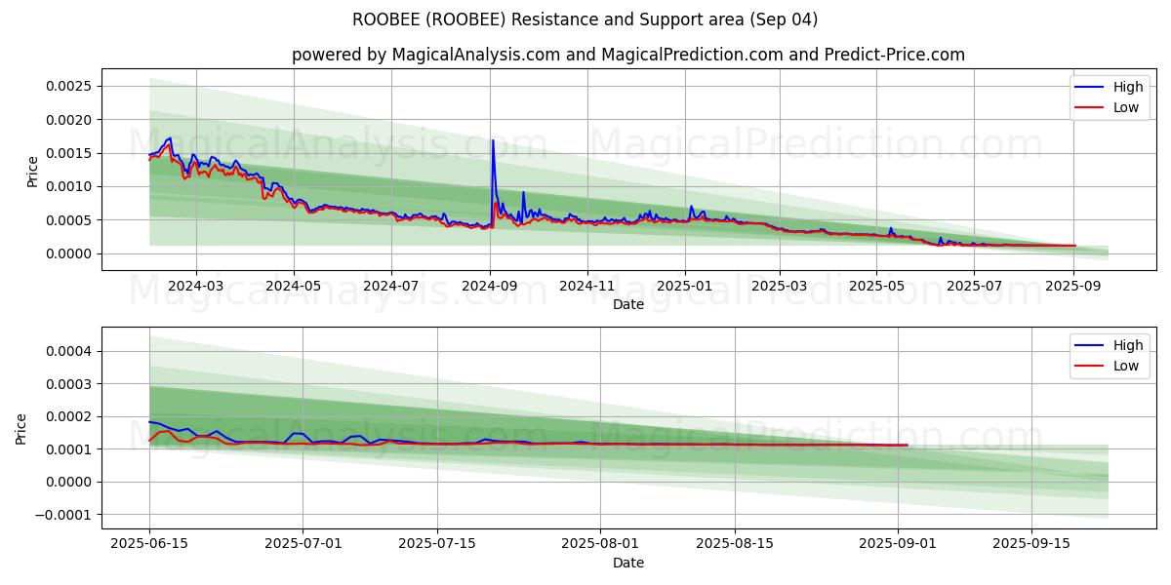Click the 2025-03 date tick label
This screenshot has width=1171, height=585.
(780, 286)
